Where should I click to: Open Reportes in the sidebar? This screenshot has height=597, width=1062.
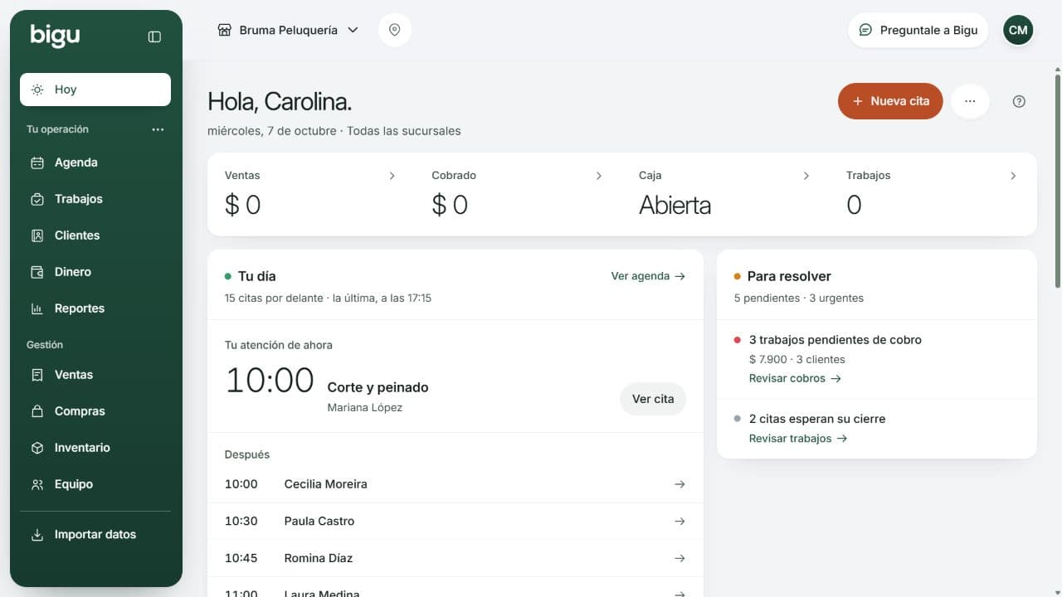coord(95,308)
